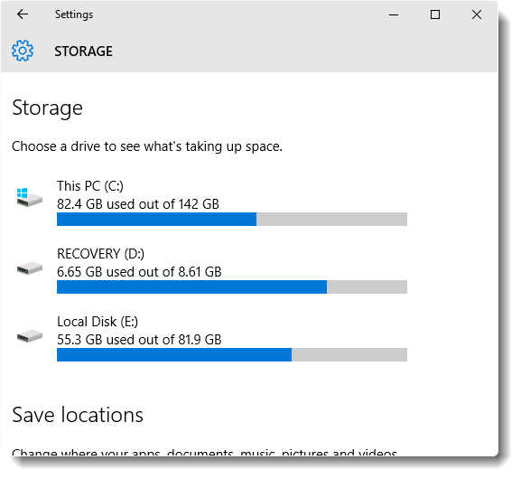The width and height of the screenshot is (521, 479).
Task: Go back using the arrow icon
Action: click(23, 14)
